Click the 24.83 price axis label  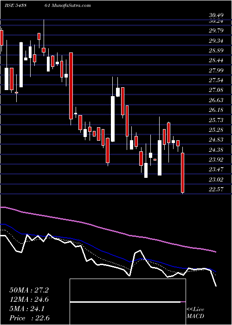pyautogui.click(x=216, y=140)
